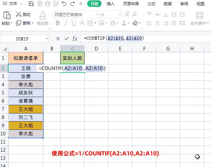Screen dimensions: 211x167
Task: Toggle Underline formatting
Action: 74,23
